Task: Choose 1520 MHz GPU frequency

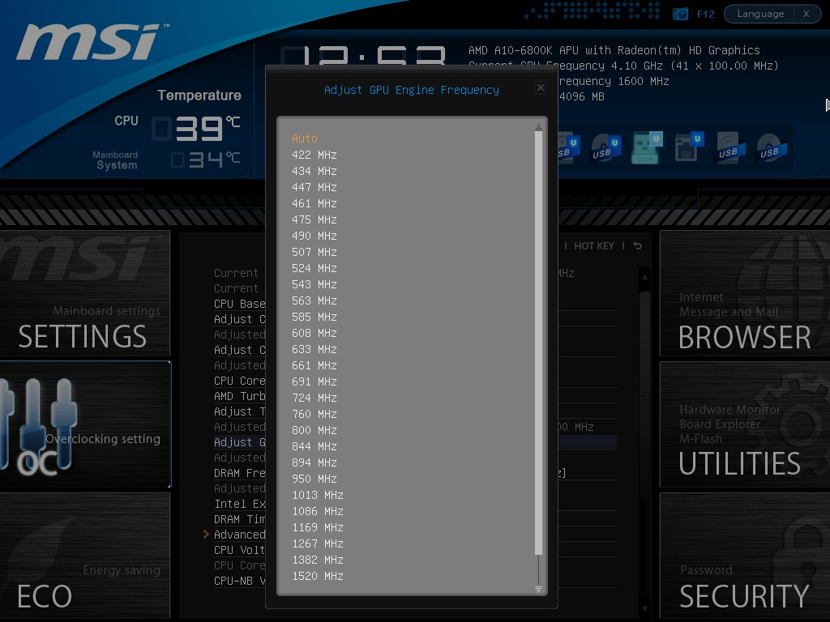Action: (318, 576)
